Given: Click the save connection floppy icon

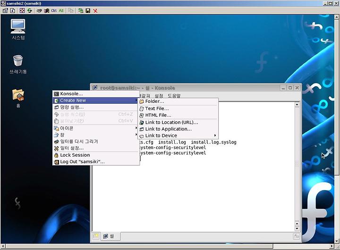Looking at the screenshot, I should [x=88, y=10].
